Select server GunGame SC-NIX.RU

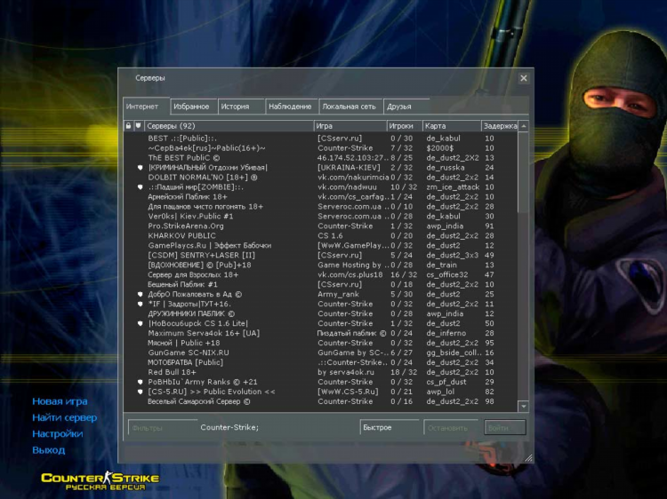pos(321,353)
